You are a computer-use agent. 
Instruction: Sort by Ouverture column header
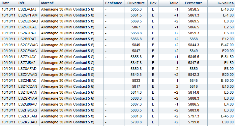click(136, 3)
